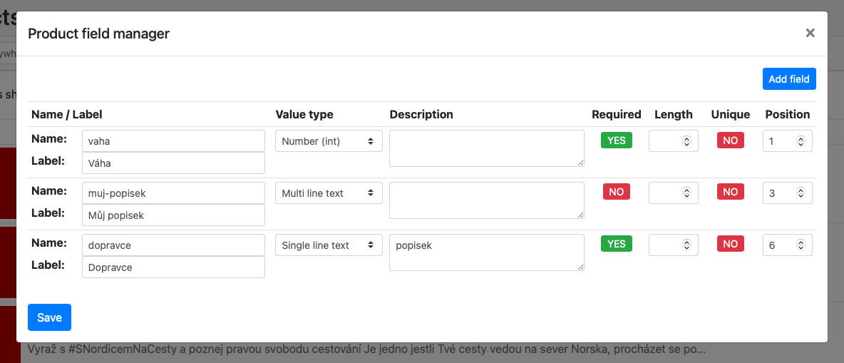Toggle Required NO for muj-popisek field
This screenshot has width=844, height=363.
click(x=617, y=192)
